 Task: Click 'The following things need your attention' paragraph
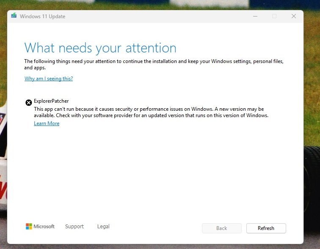pos(154,64)
